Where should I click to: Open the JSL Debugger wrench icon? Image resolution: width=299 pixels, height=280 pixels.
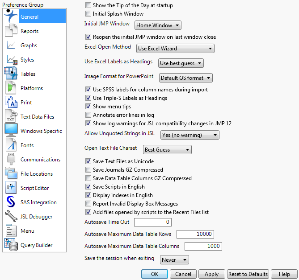[x=11, y=216]
